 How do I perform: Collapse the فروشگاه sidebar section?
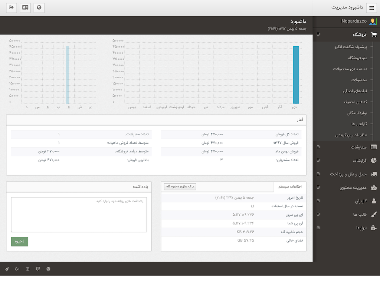(318, 34)
